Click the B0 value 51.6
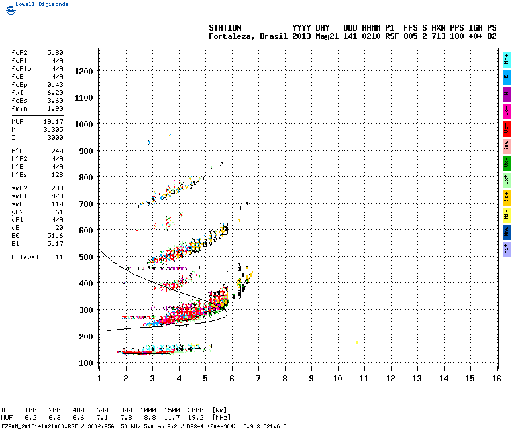The image size is (530, 431). [55, 236]
